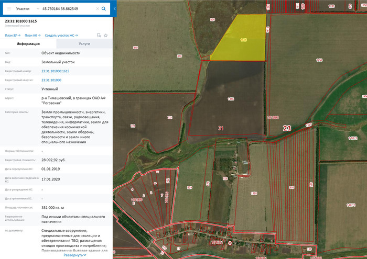Open cadastral quarter 23:31:101000 link
The image size is (367, 259).
[51, 80]
